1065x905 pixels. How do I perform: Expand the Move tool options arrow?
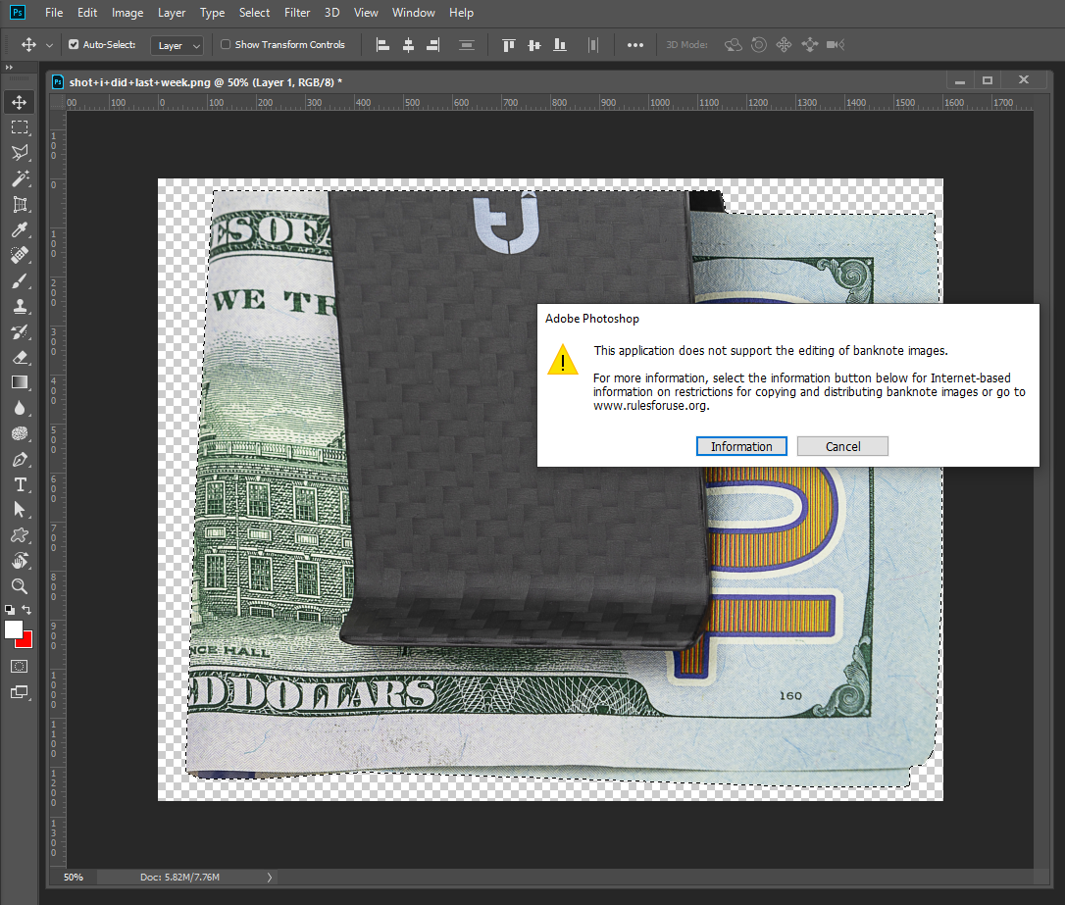pyautogui.click(x=49, y=44)
